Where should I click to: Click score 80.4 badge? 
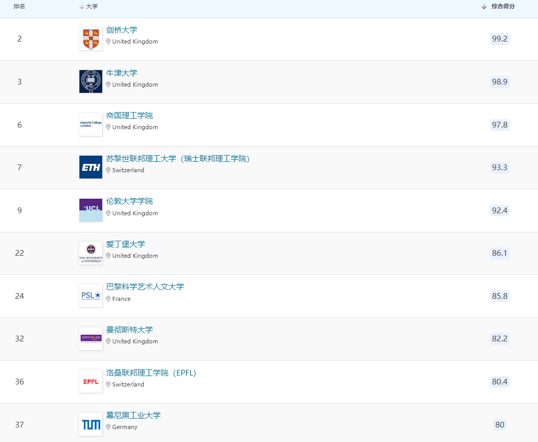tap(500, 382)
